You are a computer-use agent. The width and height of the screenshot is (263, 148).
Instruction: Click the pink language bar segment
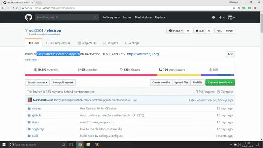click(x=91, y=75)
